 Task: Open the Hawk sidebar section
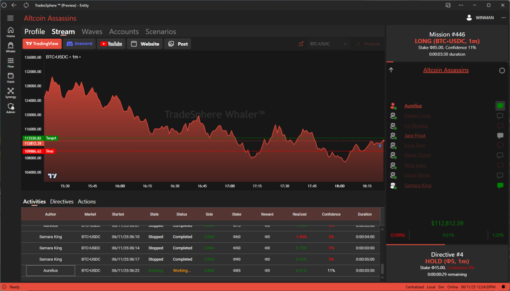[x=10, y=77]
